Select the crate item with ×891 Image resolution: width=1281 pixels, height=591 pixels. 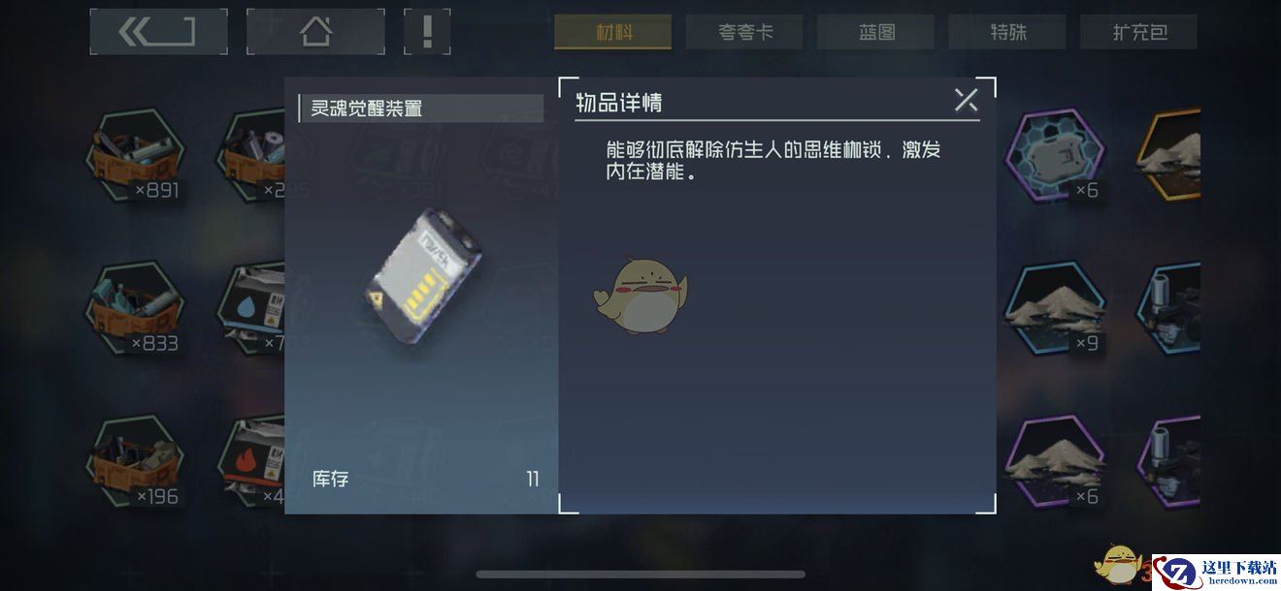tap(135, 155)
